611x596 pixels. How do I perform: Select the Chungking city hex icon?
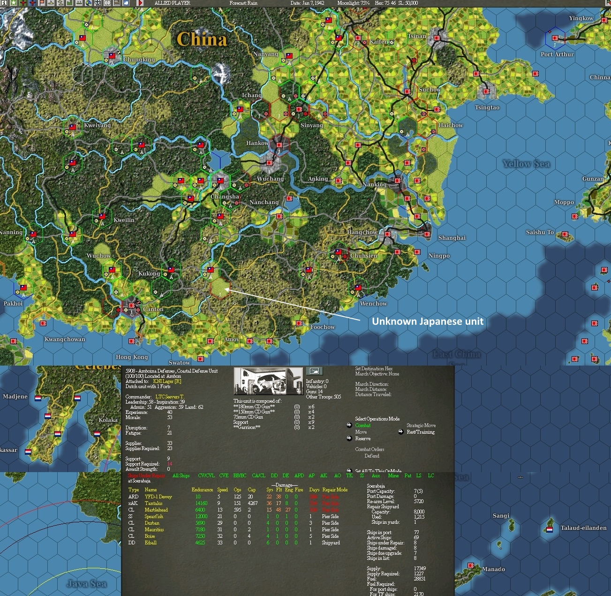(112, 56)
